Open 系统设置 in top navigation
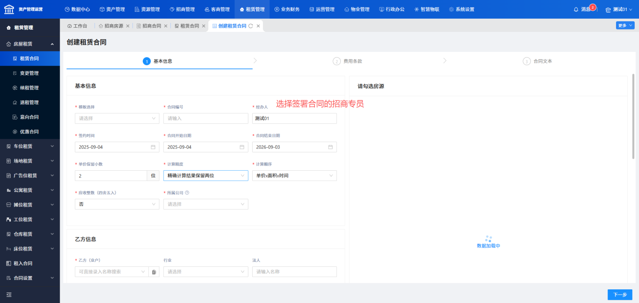The height and width of the screenshot is (303, 639). 461,9
